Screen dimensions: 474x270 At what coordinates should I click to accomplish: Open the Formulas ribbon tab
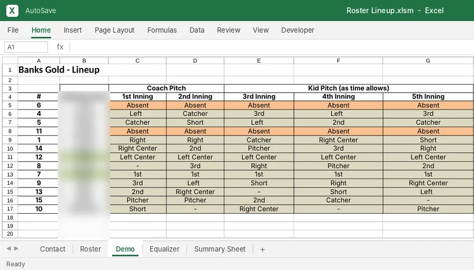162,30
